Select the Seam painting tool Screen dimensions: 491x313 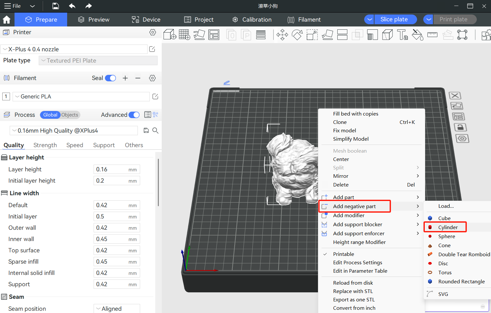[387, 35]
